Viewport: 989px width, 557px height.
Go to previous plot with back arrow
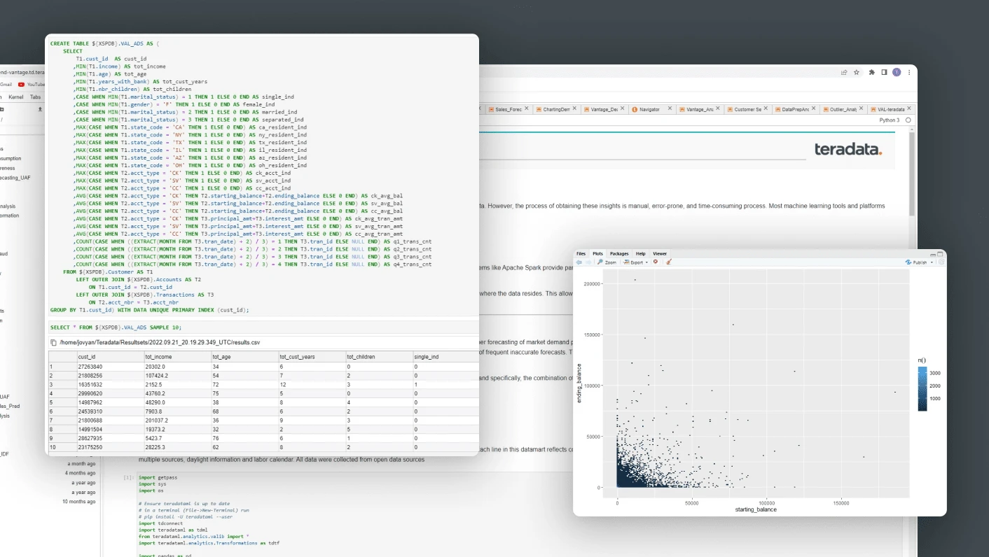[x=579, y=262]
